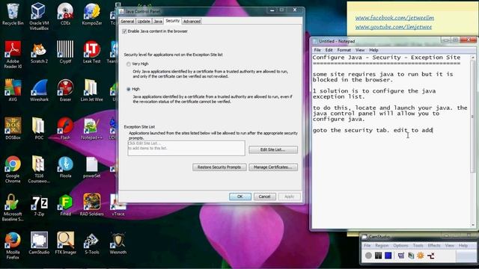Click OK in Java Control Panel
The image size is (479, 269).
[x=240, y=197]
